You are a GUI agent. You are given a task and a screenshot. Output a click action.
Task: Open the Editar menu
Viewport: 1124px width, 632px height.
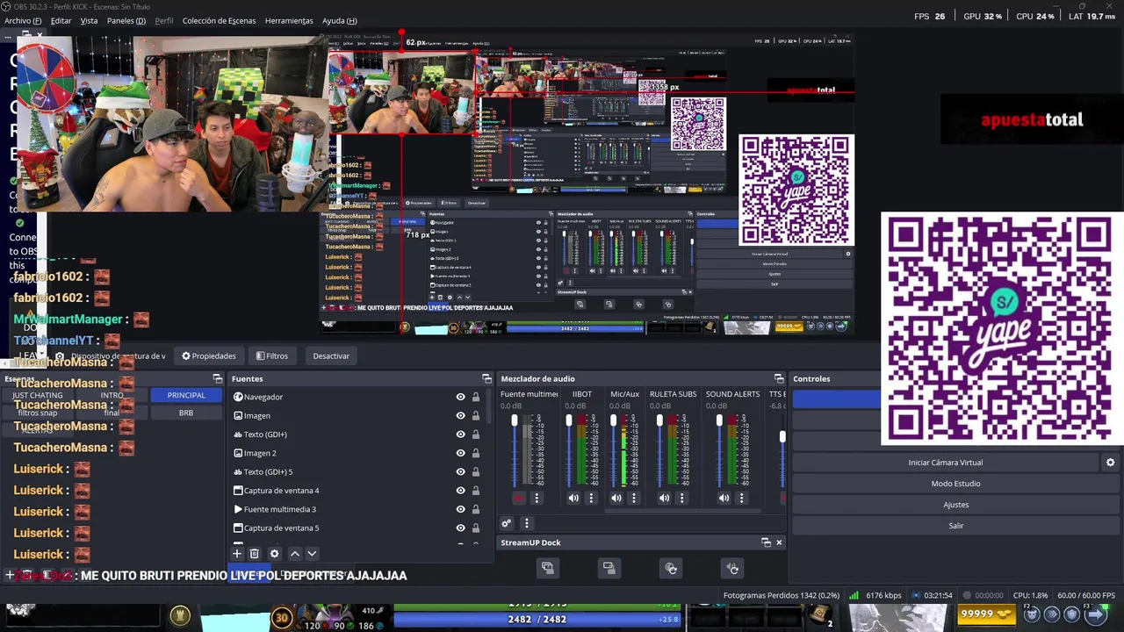pos(61,20)
